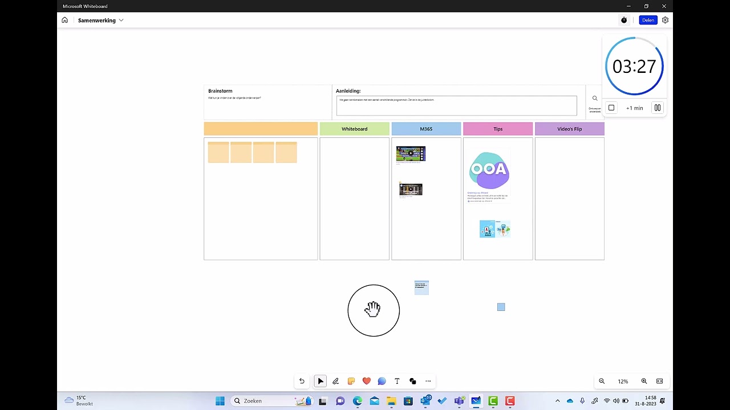Screen dimensions: 730x410
Task: Open Microsoft Edge from the taskbar
Action: point(357,401)
